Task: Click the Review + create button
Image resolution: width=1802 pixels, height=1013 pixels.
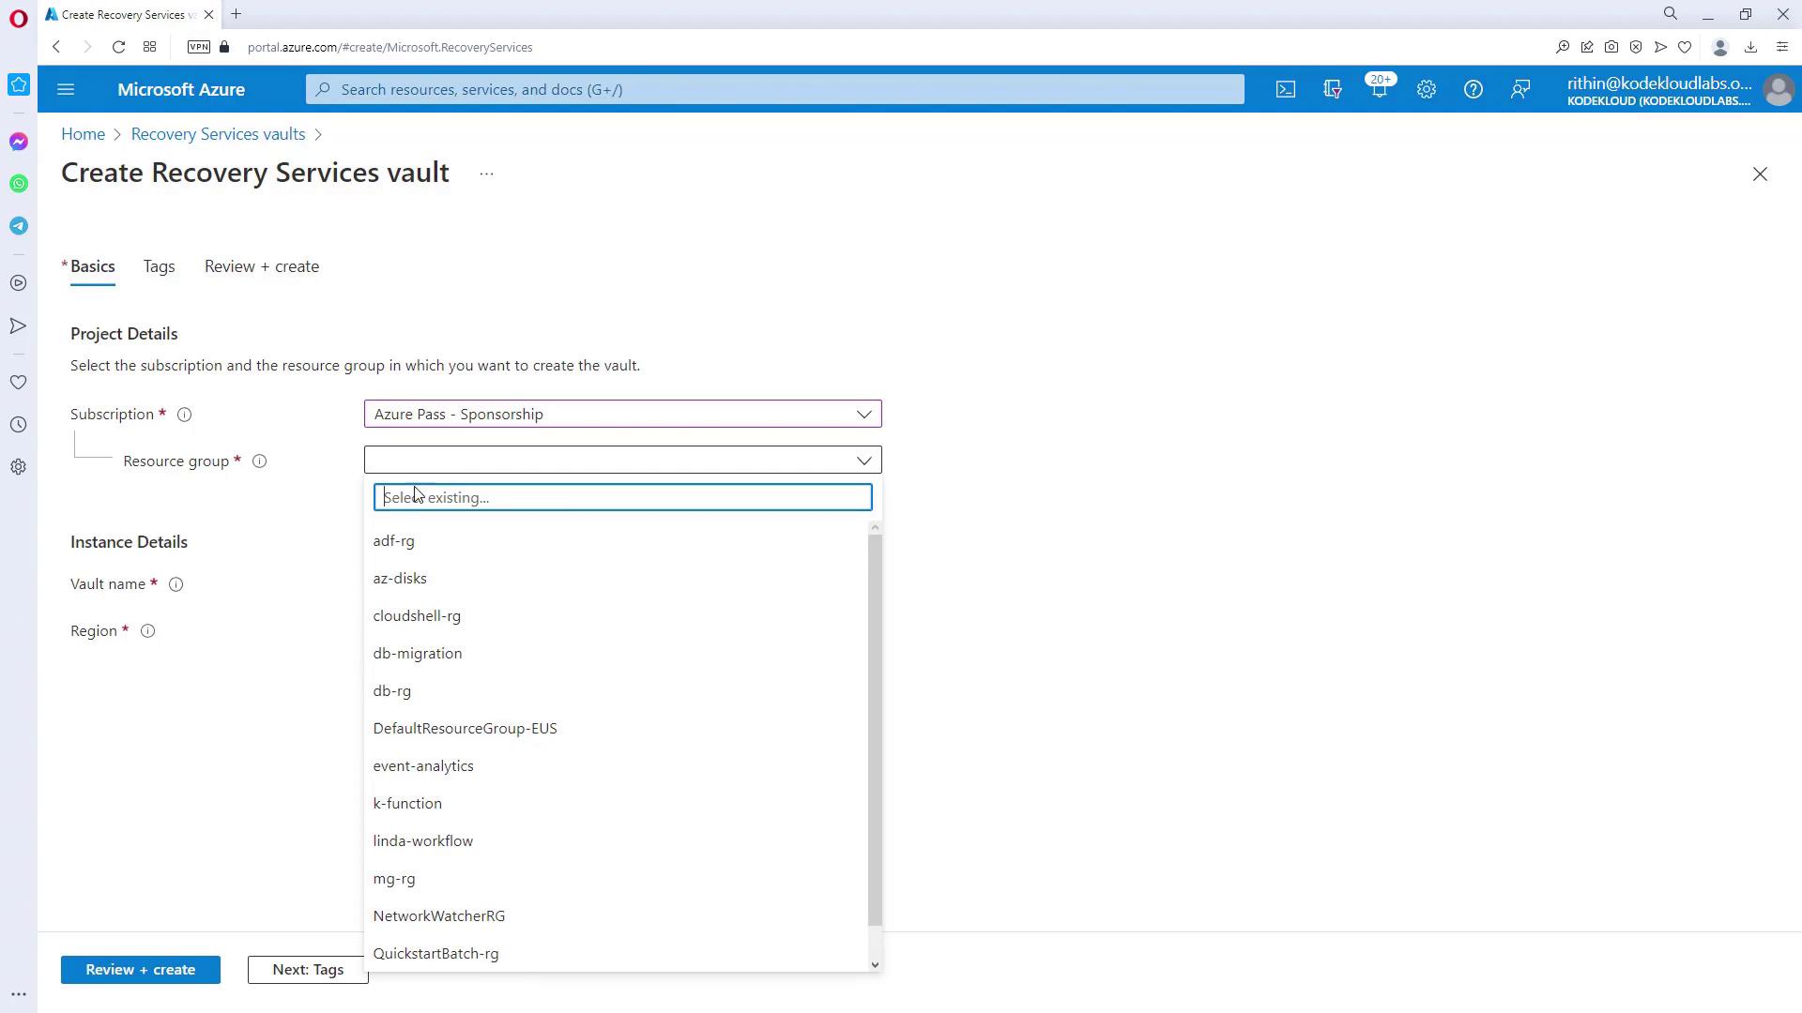Action: coord(140,970)
